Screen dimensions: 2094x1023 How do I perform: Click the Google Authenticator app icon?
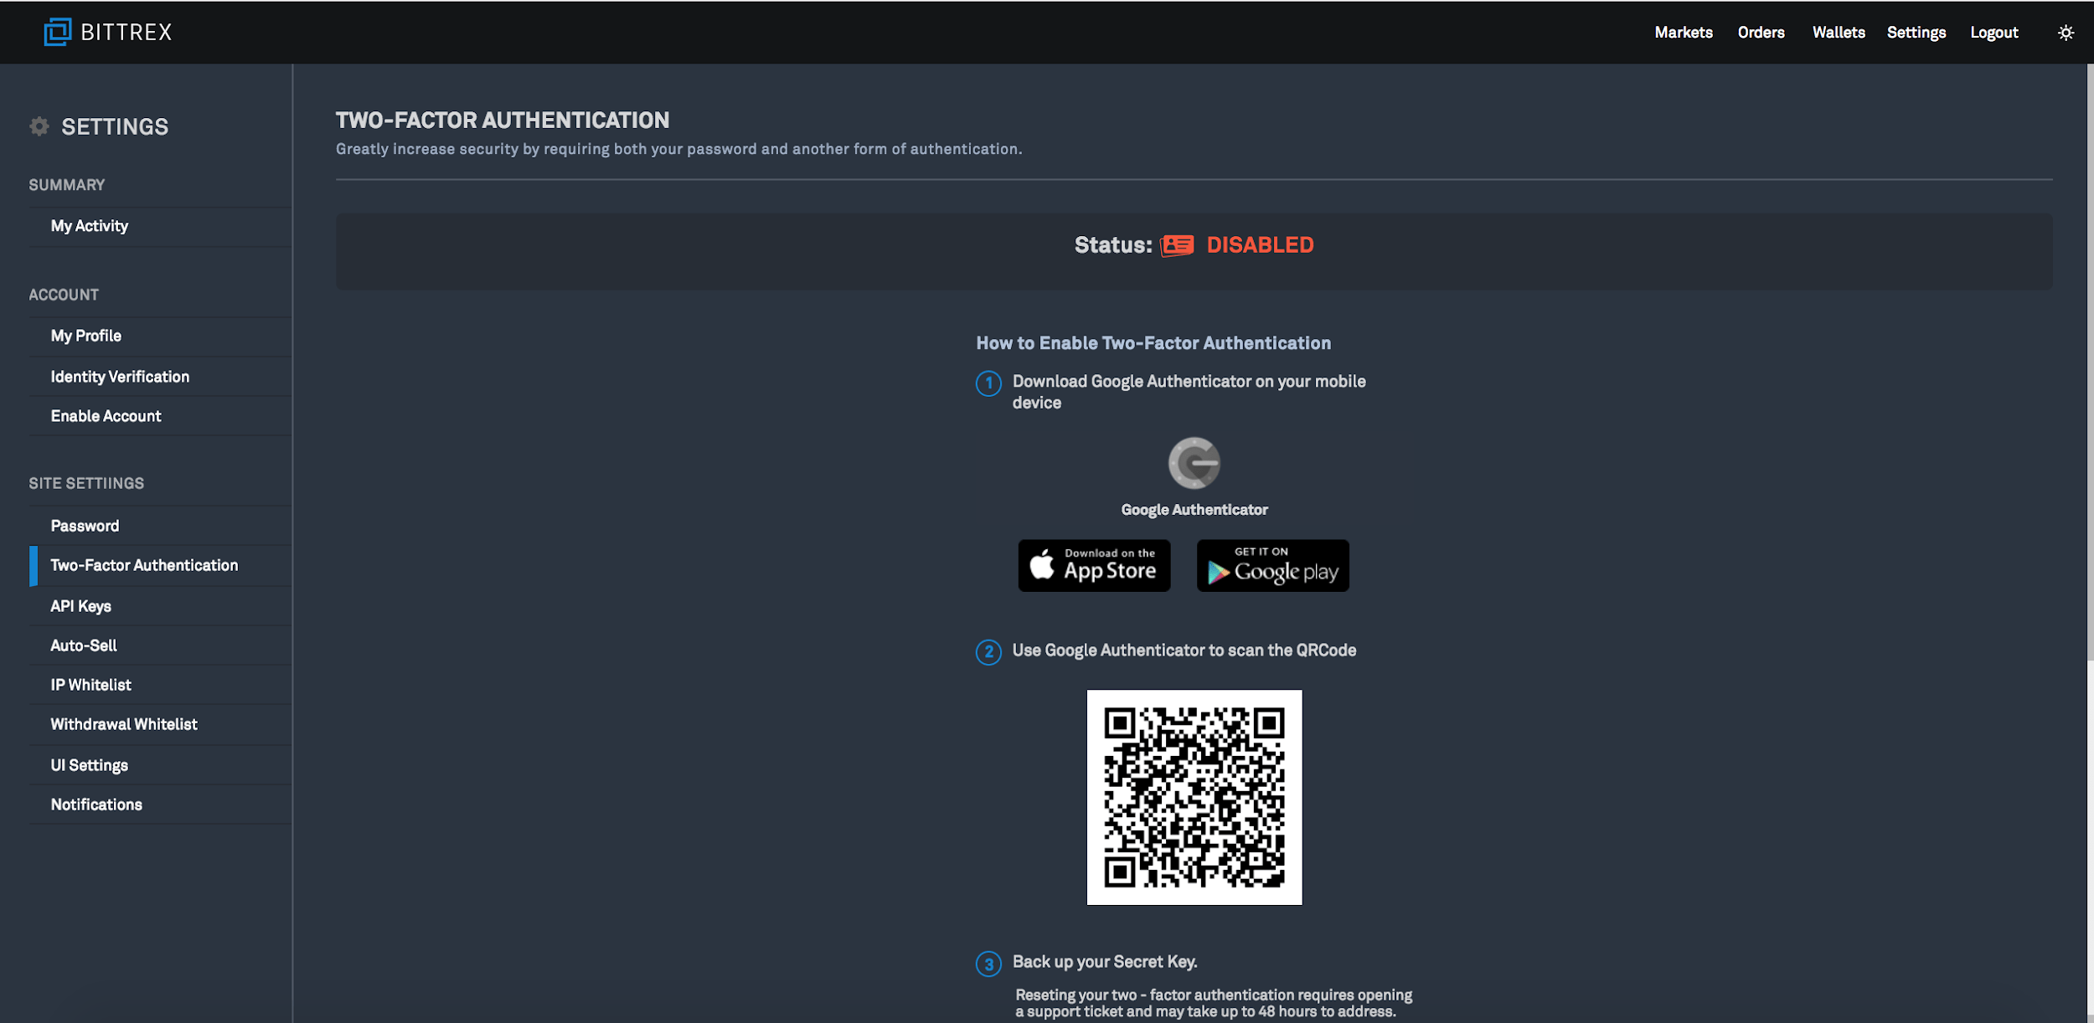click(1195, 464)
